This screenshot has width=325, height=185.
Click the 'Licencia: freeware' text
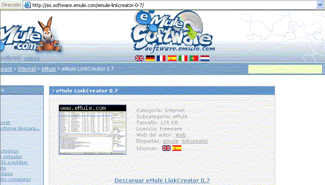[159, 129]
